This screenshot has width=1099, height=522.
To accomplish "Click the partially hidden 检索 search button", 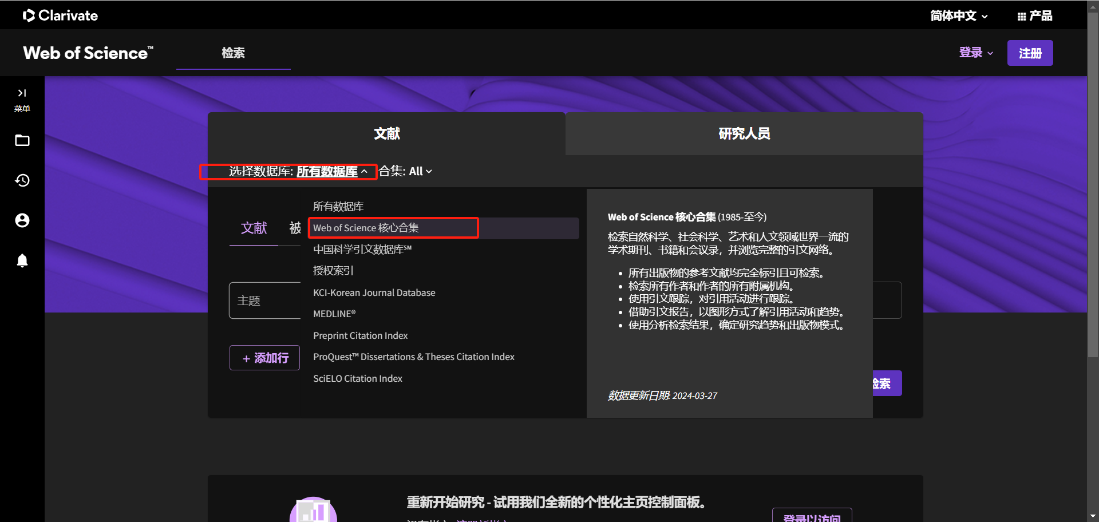I will 887,383.
